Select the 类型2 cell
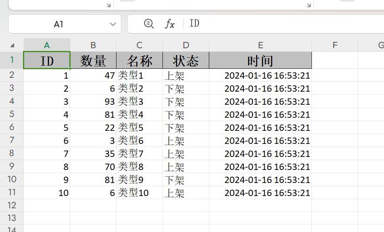Image resolution: width=384 pixels, height=232 pixels. [x=139, y=89]
